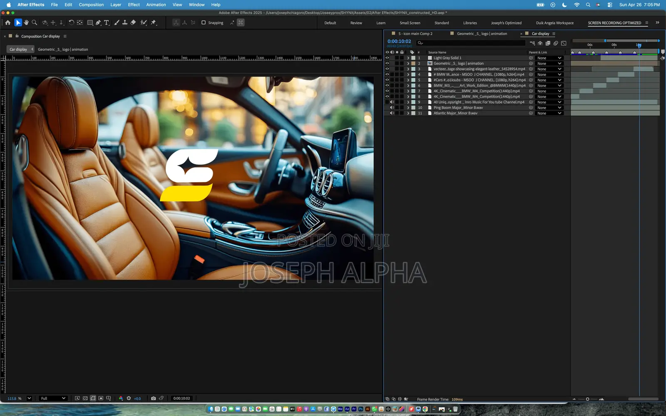
Task: Open Parent dropdown for Light Gray Solid 1
Action: (x=549, y=58)
